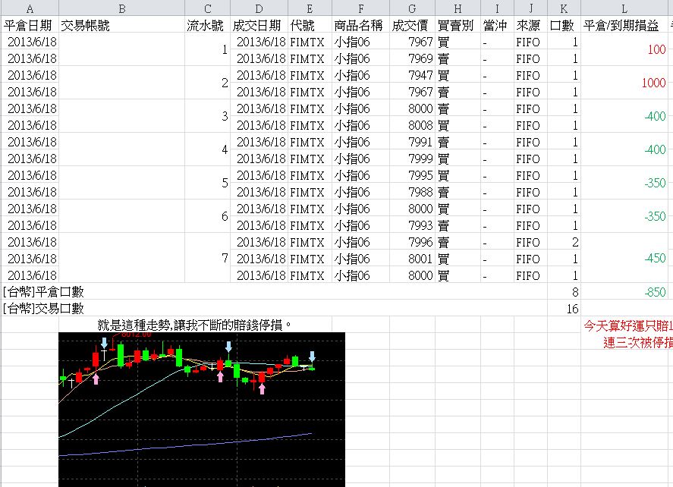Click the red comment 連三次被停損
The width and height of the screenshot is (673, 487).
(x=638, y=342)
